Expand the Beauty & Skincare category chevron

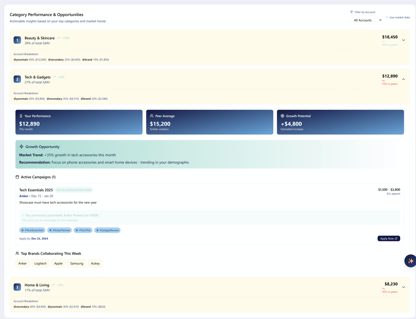tap(404, 40)
